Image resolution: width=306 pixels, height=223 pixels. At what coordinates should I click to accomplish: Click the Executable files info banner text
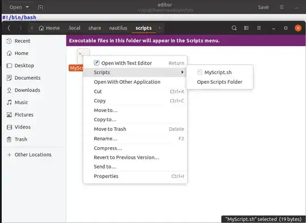[x=144, y=41]
